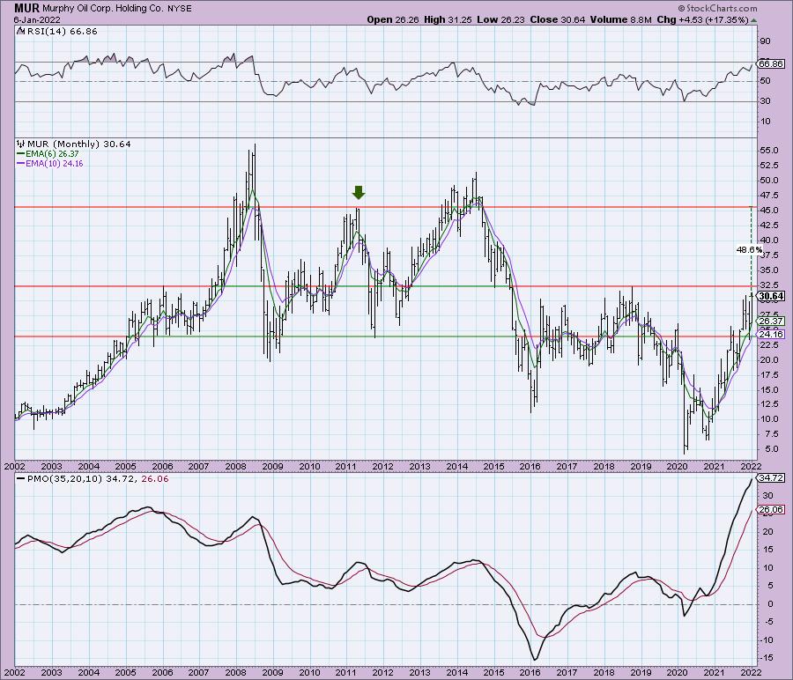Screen dimensions: 793x680
Task: Click the green up triangle beside Chg
Action: tap(753, 21)
